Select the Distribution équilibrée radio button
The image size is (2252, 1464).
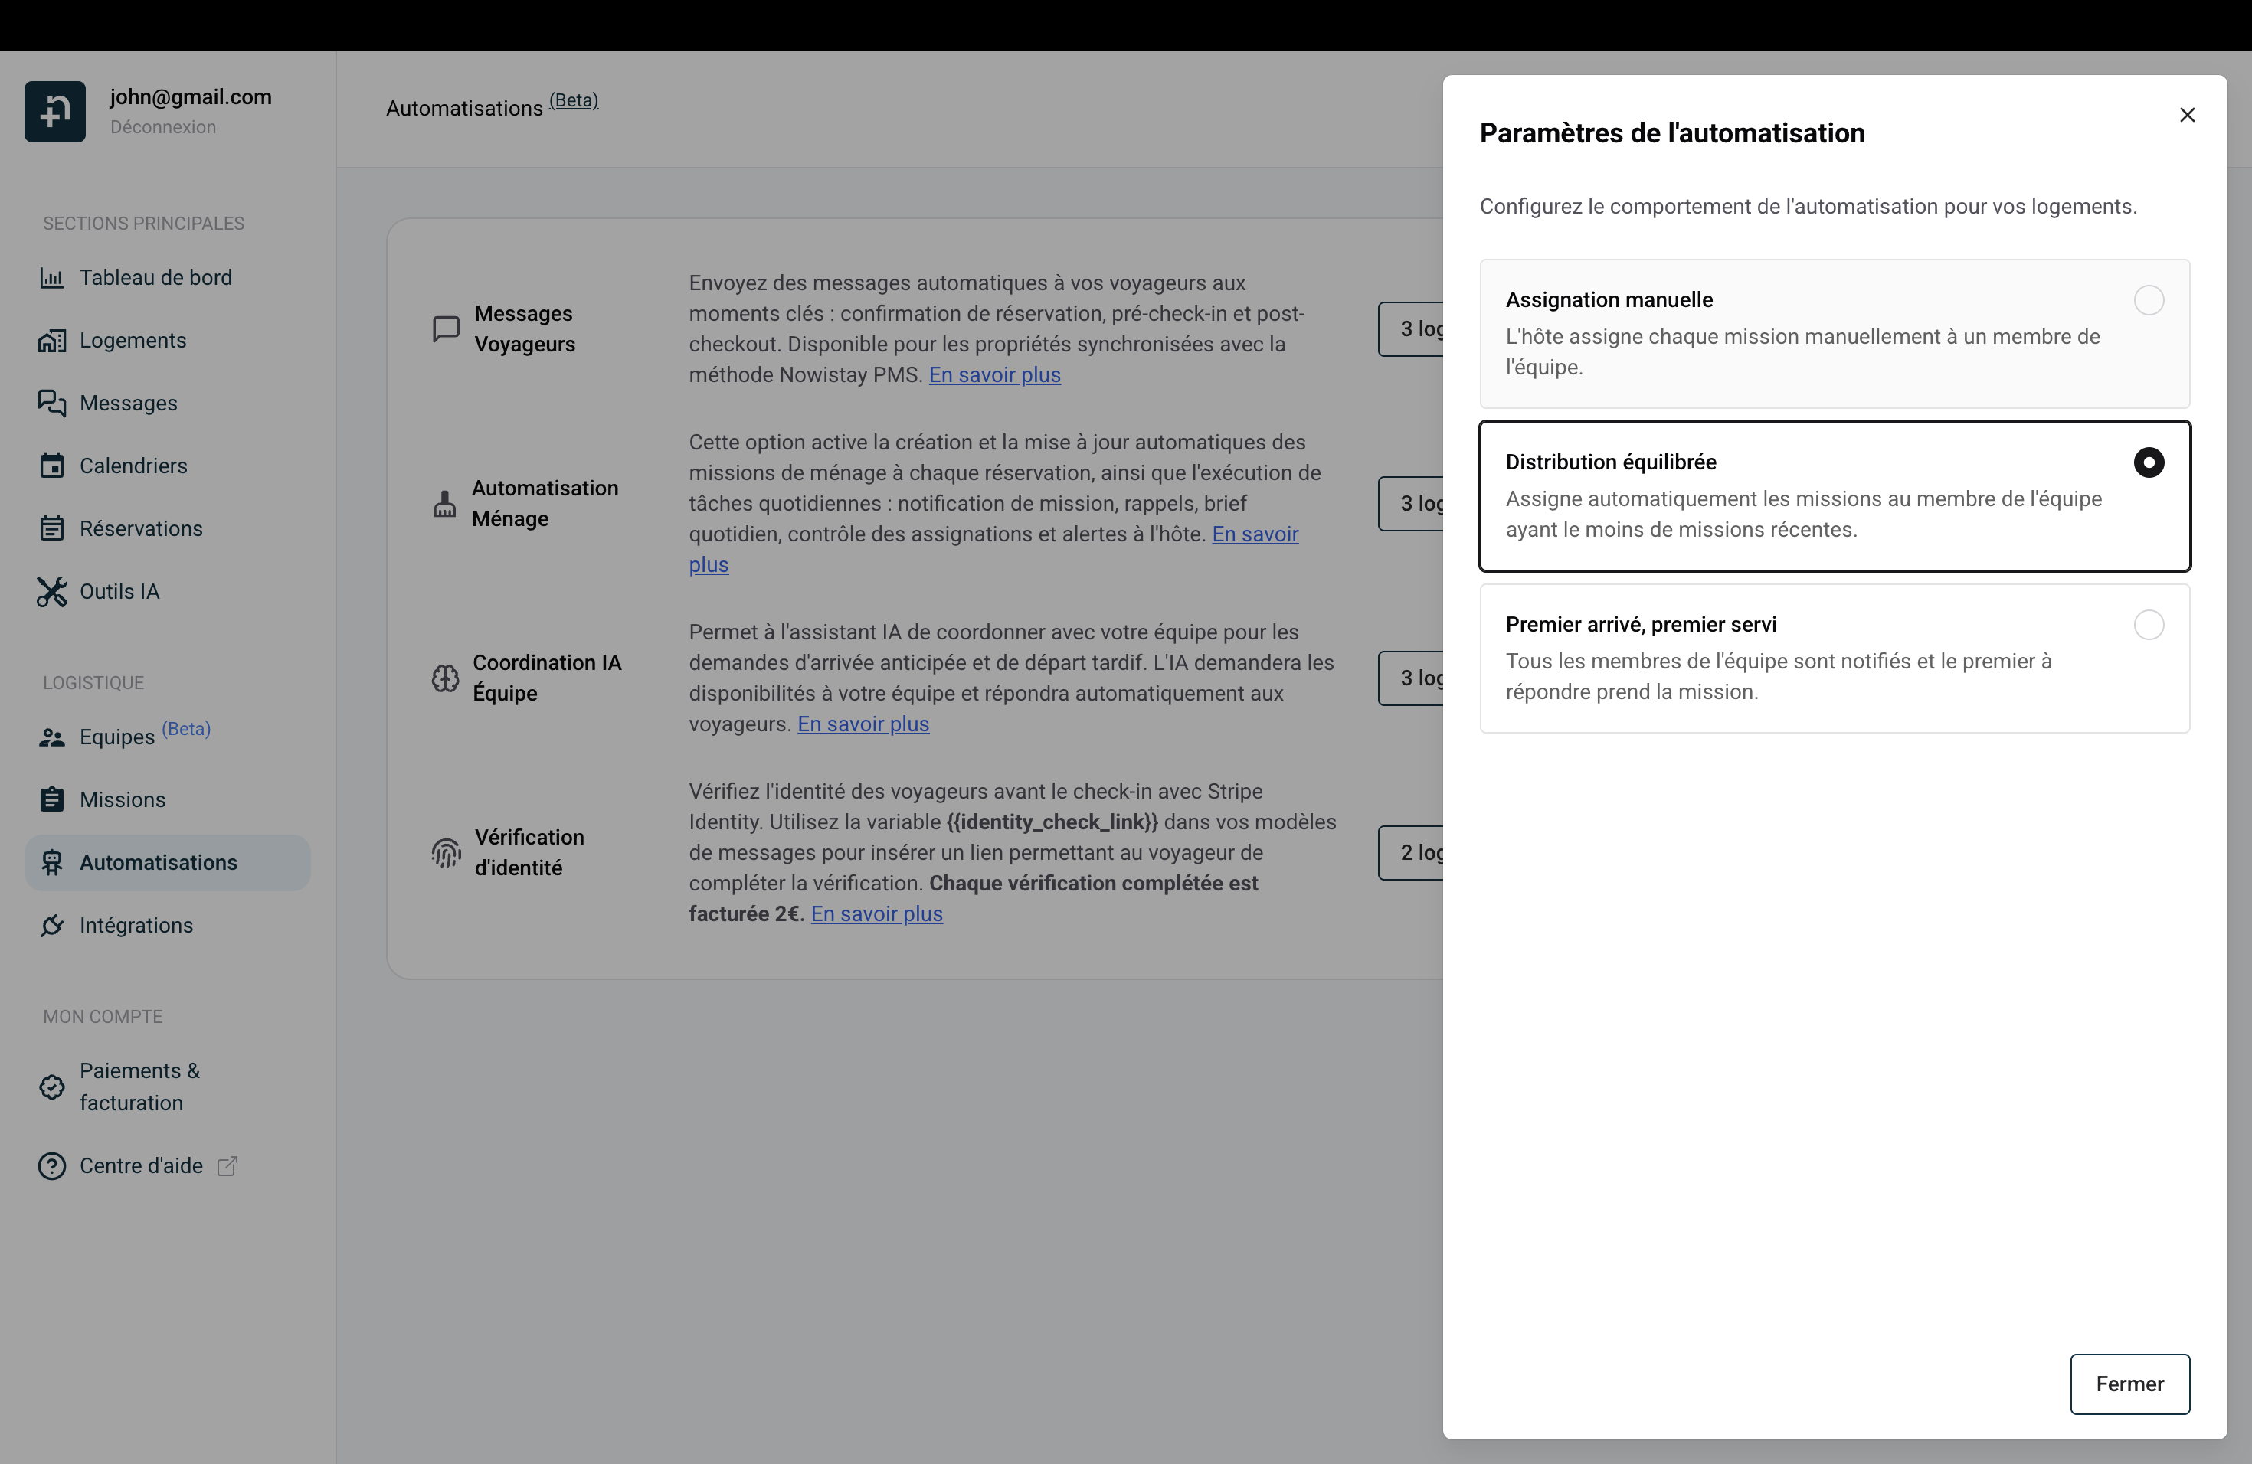click(2148, 462)
